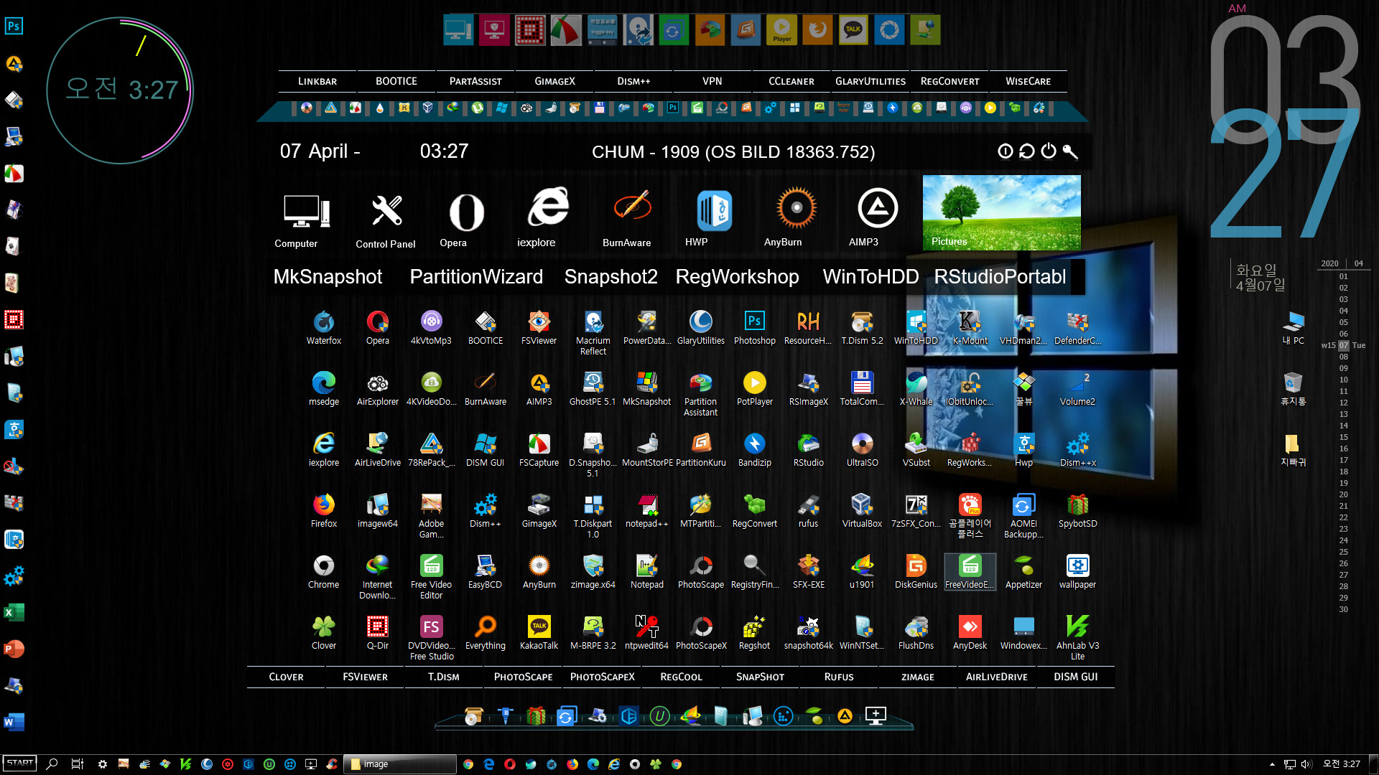Image resolution: width=1379 pixels, height=775 pixels.
Task: Open notepad++ desktop icon
Action: coord(647,511)
